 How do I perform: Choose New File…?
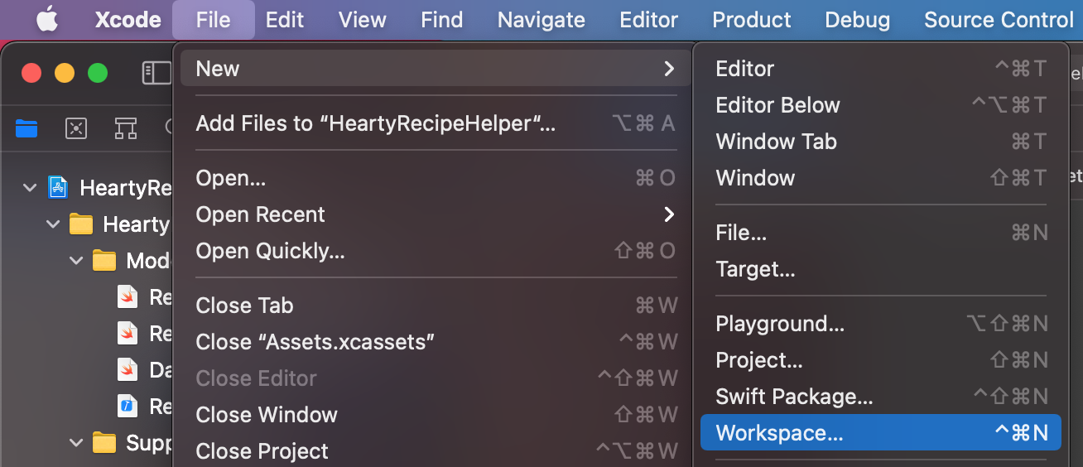(x=881, y=233)
